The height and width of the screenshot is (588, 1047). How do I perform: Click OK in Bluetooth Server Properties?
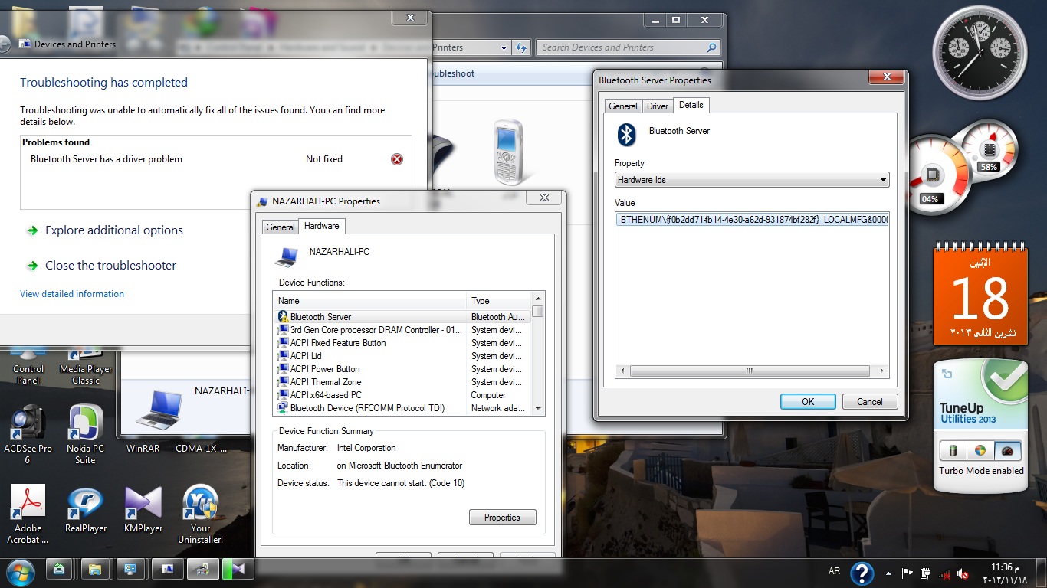point(808,402)
